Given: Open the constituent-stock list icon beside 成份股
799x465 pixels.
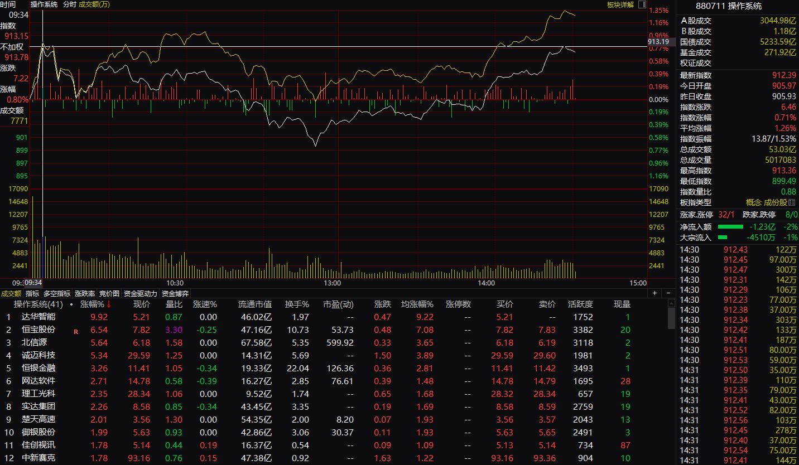Looking at the screenshot, I should tap(791, 202).
